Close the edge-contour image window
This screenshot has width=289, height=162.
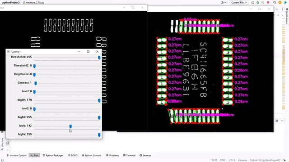[x=143, y=8]
